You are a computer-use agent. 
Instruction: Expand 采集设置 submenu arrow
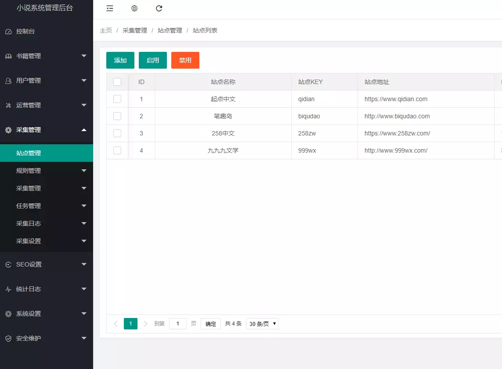pos(84,241)
